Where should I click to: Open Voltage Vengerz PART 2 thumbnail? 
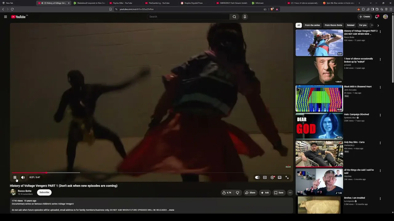pos(319,43)
